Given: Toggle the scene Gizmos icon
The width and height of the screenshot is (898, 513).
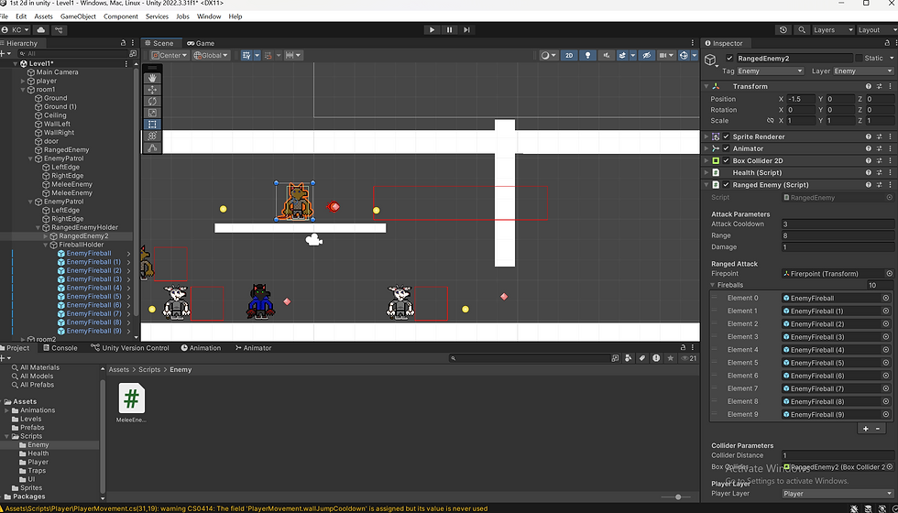Looking at the screenshot, I should point(684,56).
